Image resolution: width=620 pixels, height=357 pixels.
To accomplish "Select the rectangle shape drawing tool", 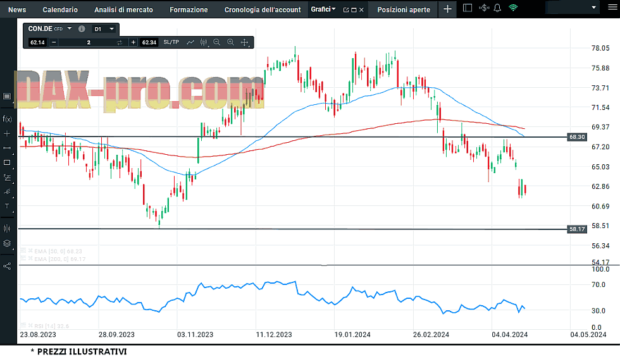I will pos(7,162).
